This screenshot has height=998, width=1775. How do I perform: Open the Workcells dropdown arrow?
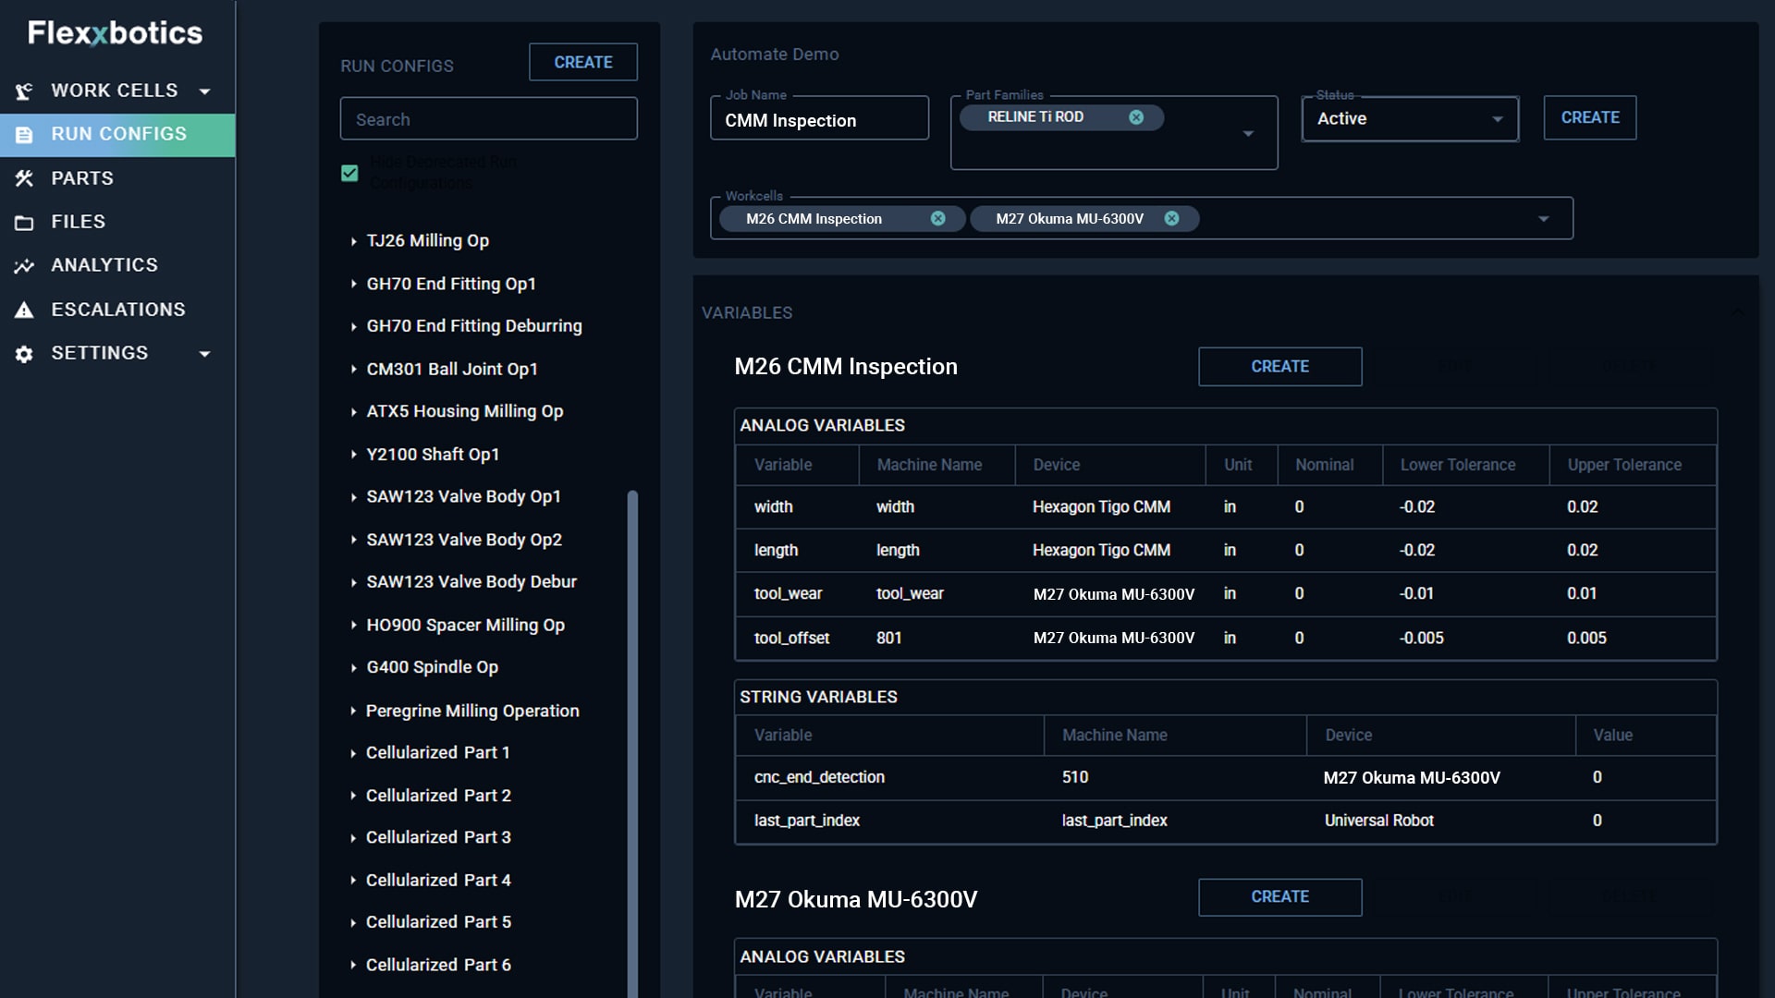click(1543, 219)
